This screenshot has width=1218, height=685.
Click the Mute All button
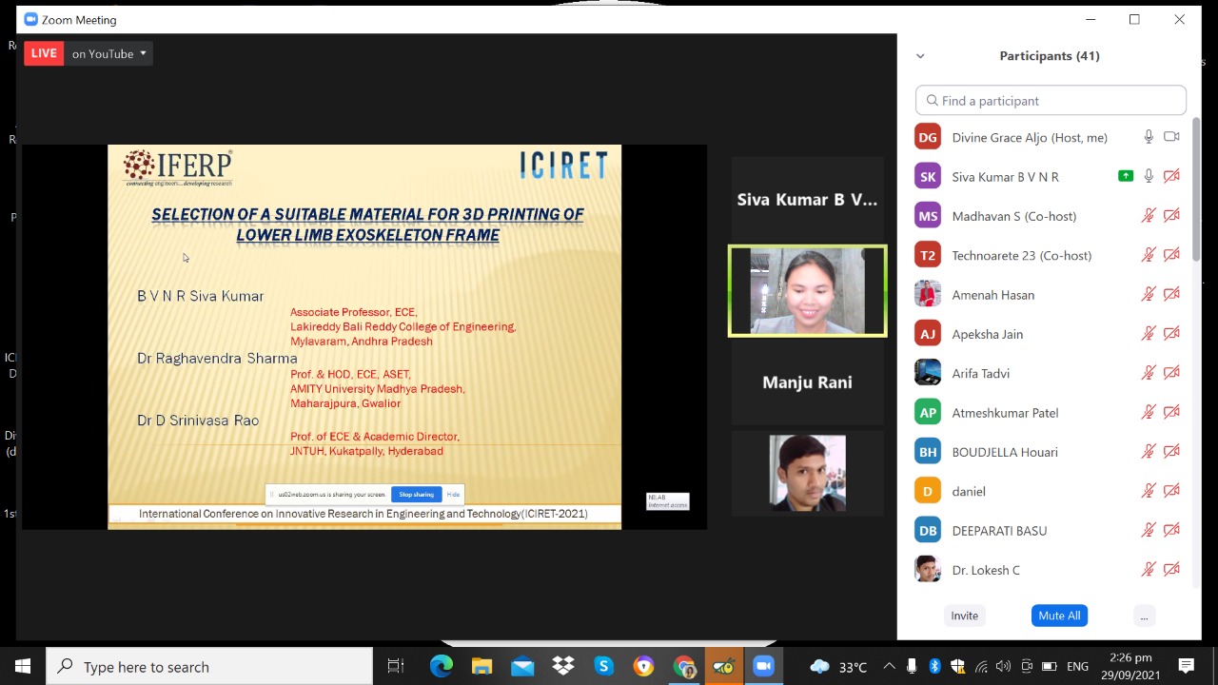1059,616
